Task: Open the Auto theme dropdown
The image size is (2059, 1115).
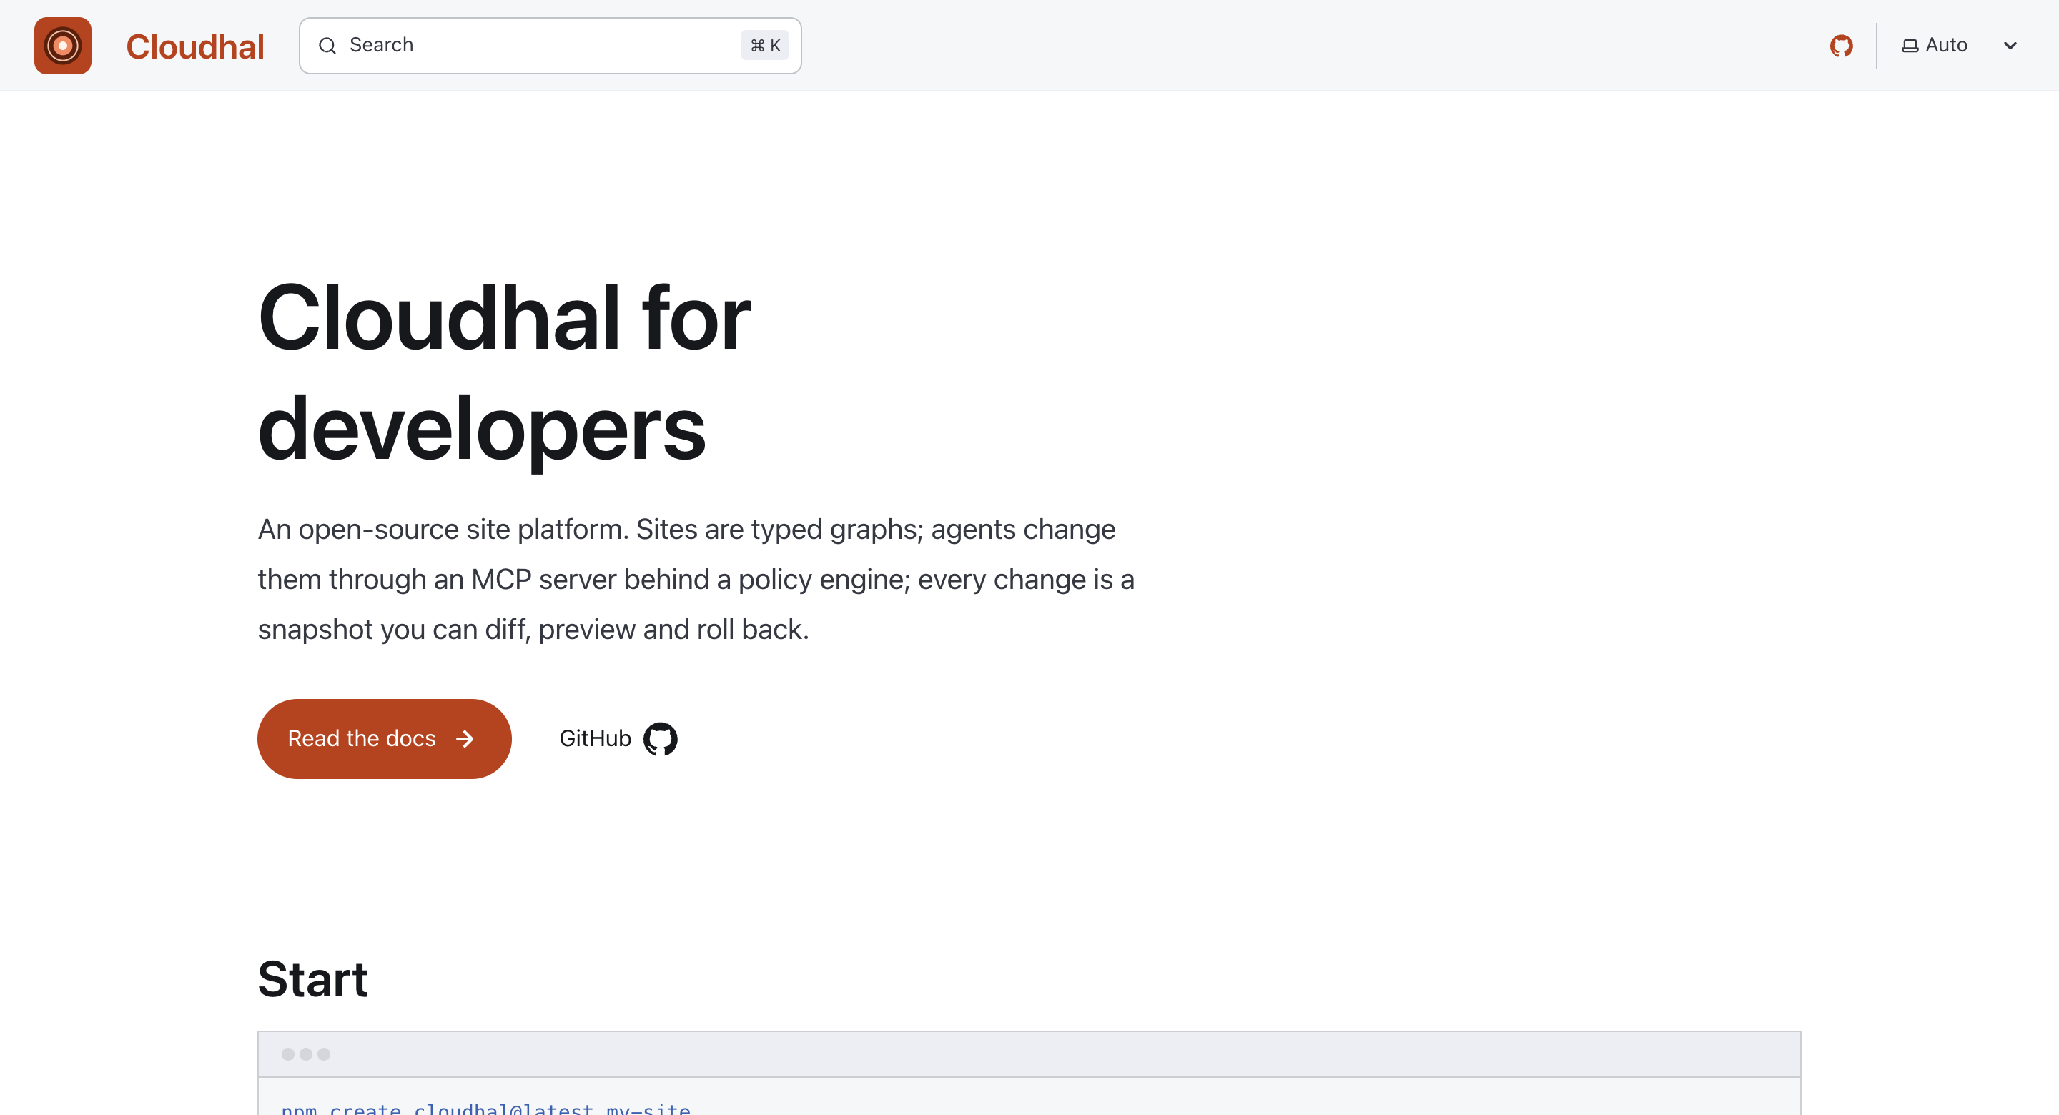Action: click(1960, 46)
